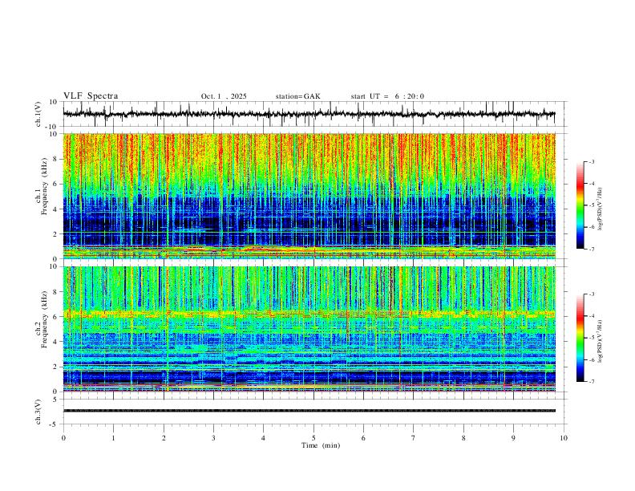Screen dimensions: 635x491
Task: Click the time axis tick label '3'
Action: click(x=213, y=438)
